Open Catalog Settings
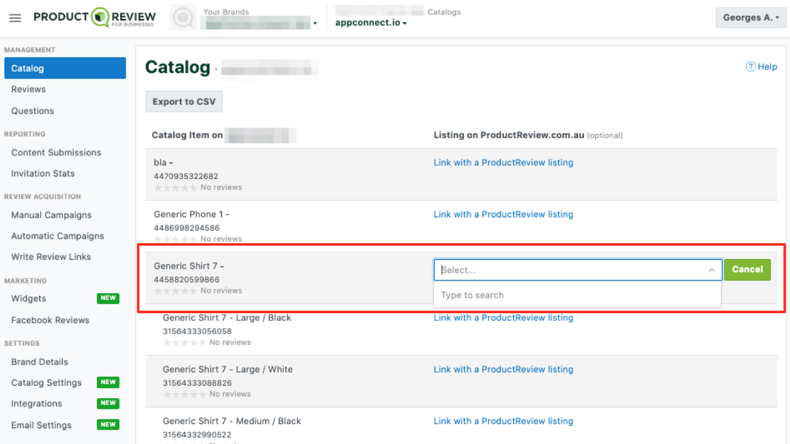The height and width of the screenshot is (444, 790). [x=46, y=382]
